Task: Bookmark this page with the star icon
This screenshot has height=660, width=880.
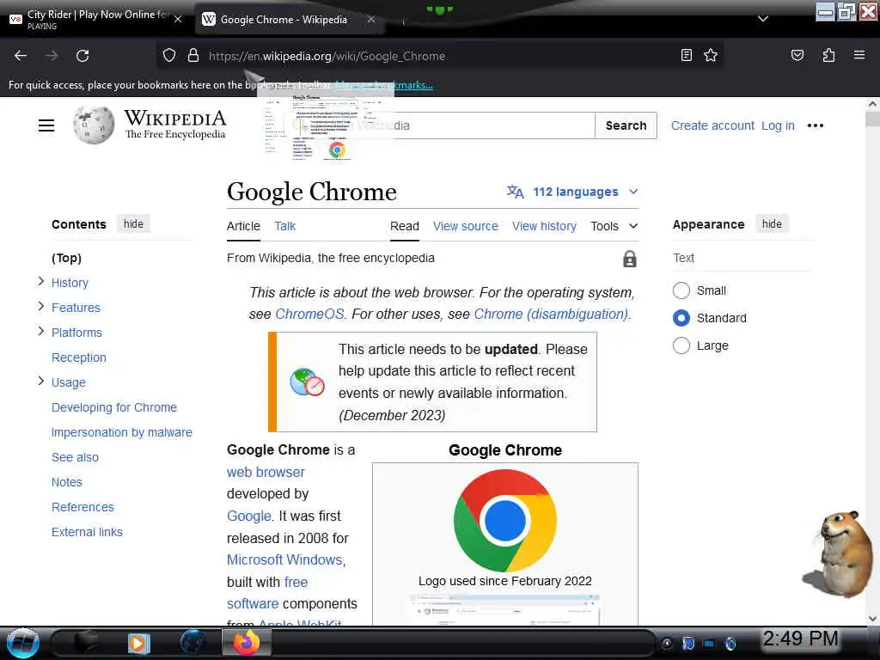Action: (711, 55)
